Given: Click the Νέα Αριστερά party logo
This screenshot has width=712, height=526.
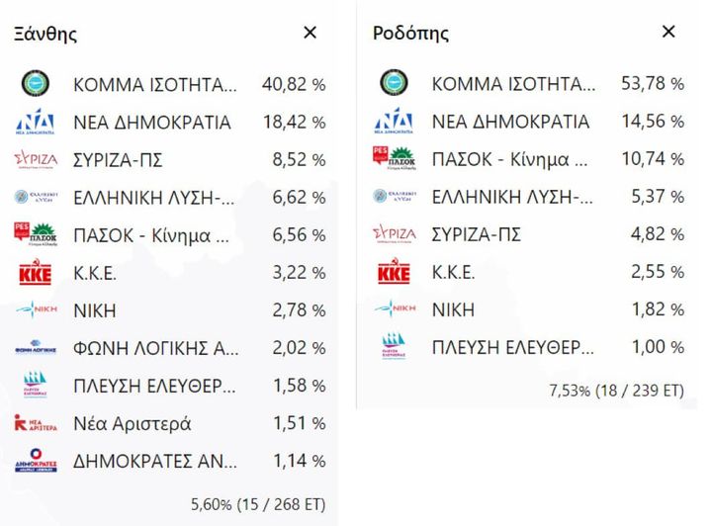Looking at the screenshot, I should pos(36,423).
